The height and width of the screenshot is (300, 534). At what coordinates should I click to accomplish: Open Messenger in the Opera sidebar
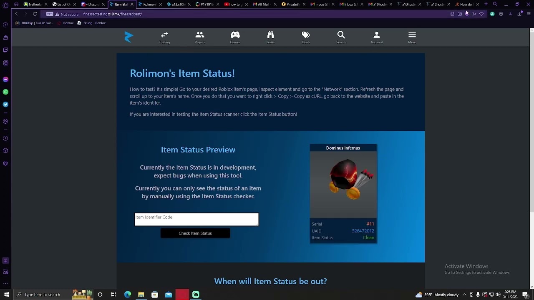point(5,80)
